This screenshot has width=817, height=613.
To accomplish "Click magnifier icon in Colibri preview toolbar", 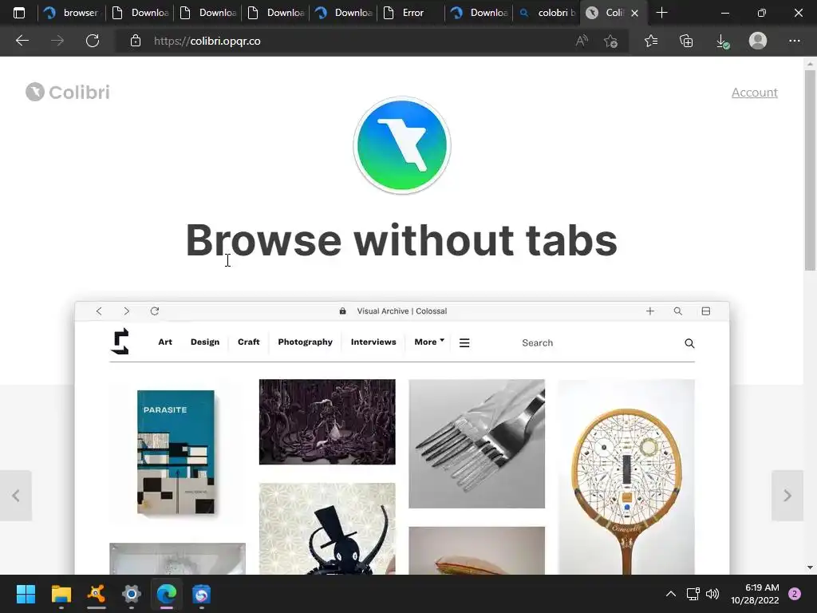I will tap(678, 311).
